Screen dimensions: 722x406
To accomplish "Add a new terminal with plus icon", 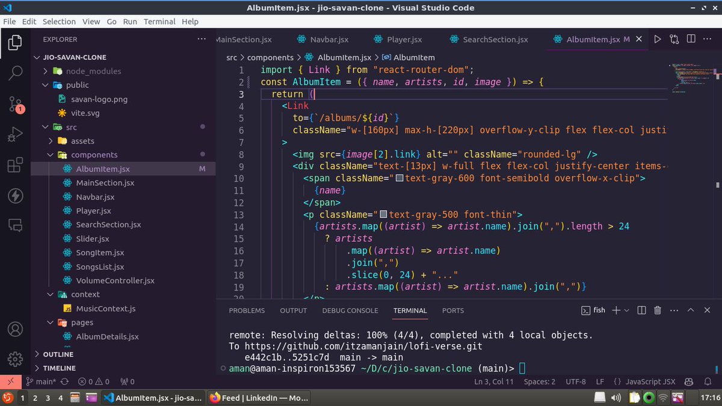I will (616, 310).
